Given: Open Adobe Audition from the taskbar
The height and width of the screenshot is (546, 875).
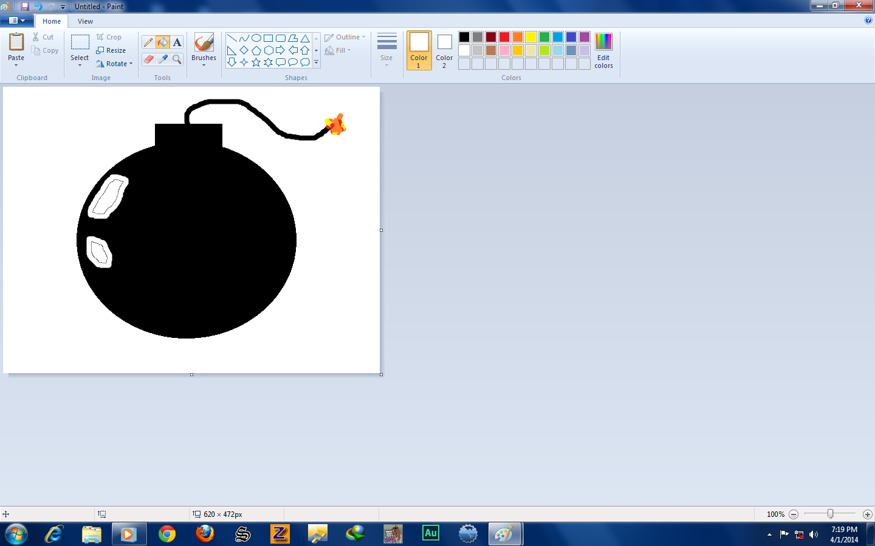Looking at the screenshot, I should pos(431,533).
